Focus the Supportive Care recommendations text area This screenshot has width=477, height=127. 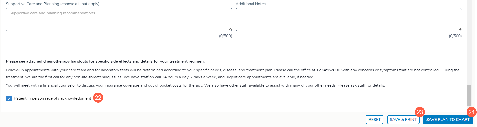(119, 20)
